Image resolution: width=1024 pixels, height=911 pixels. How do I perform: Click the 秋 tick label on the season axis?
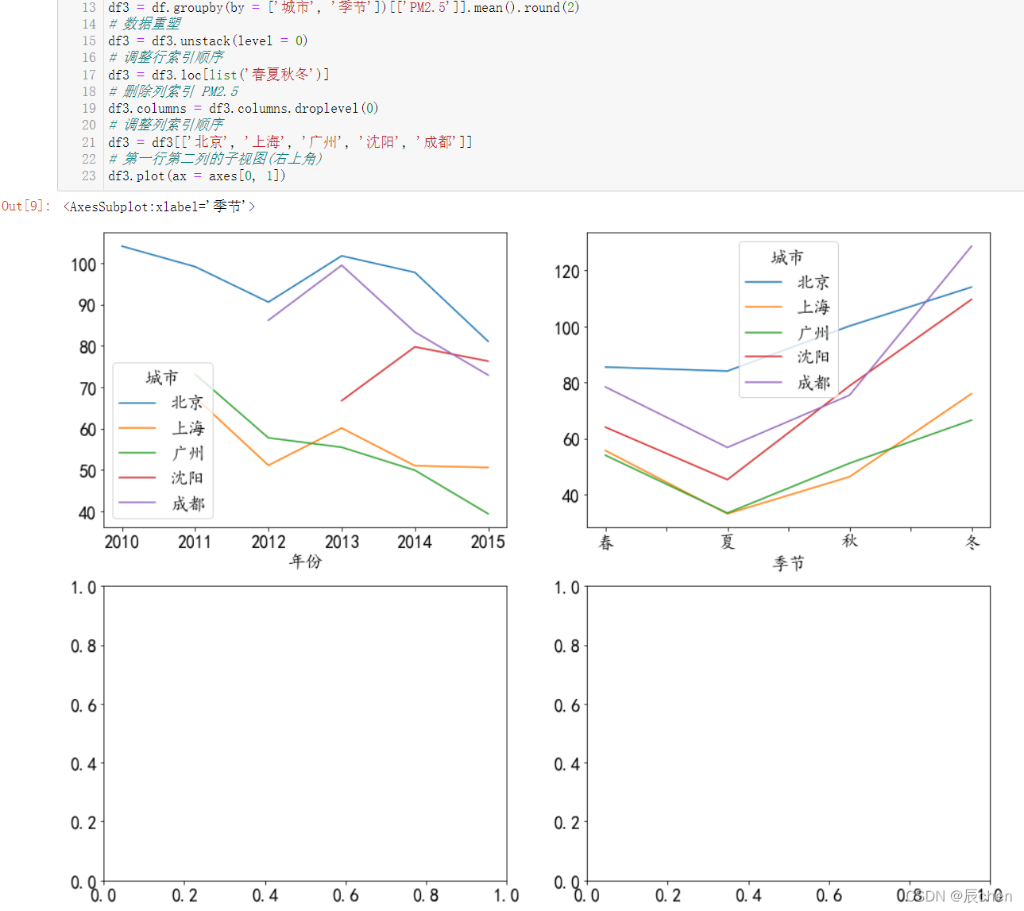tap(850, 541)
